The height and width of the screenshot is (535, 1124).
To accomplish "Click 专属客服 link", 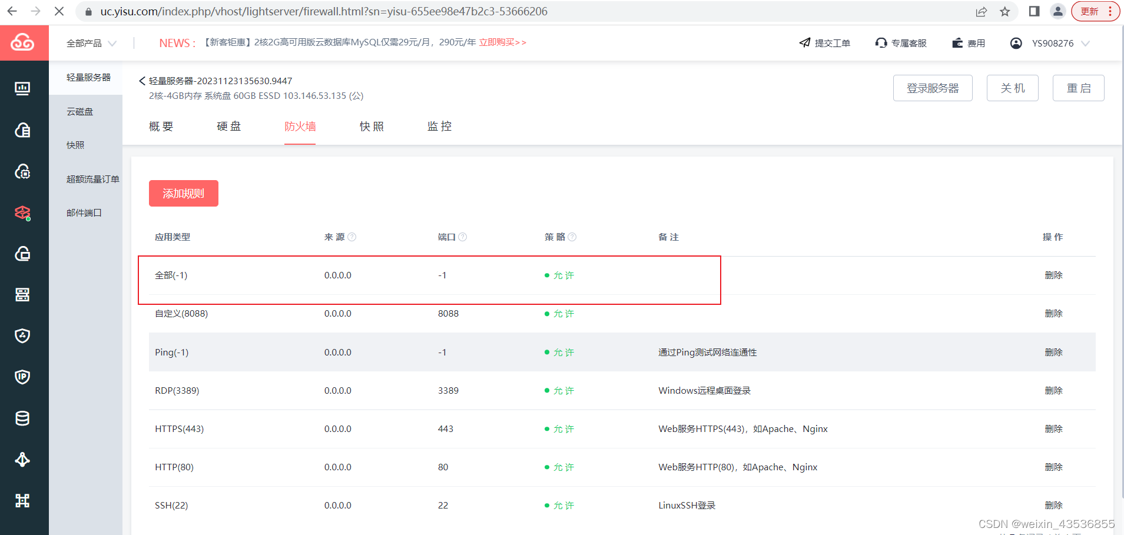I will click(x=909, y=43).
